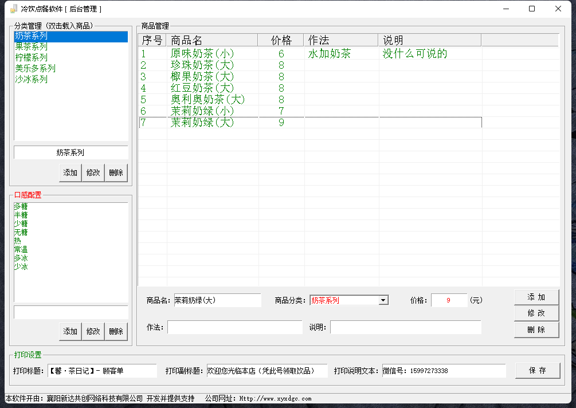Select product row 茉莉奶绿(大)
576x408 pixels.
311,122
